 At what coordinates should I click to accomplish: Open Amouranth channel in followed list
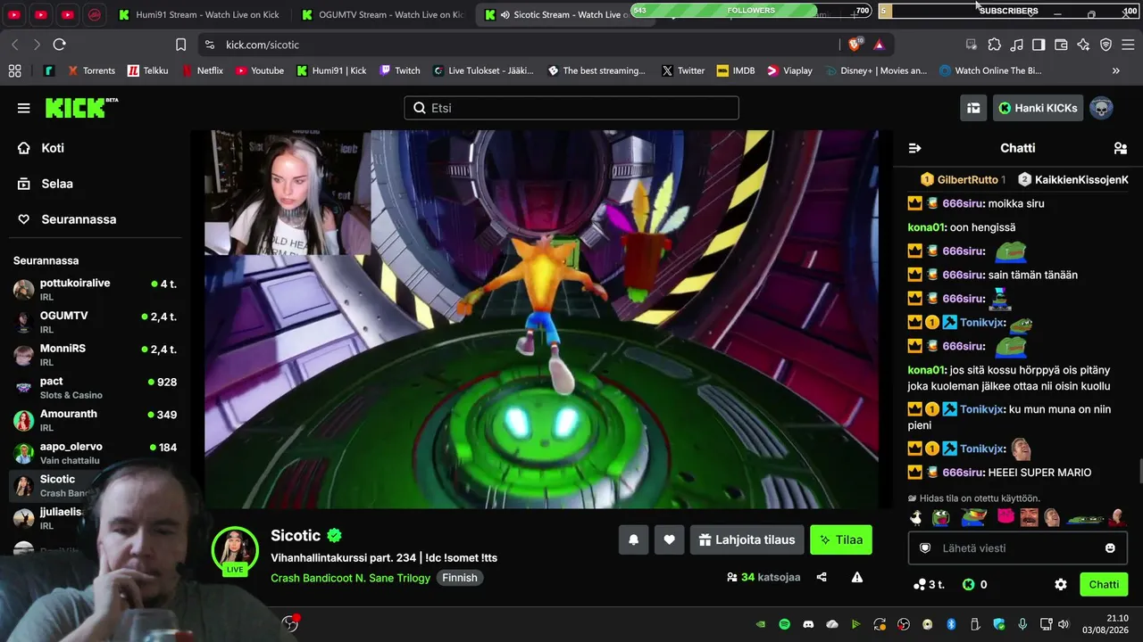pyautogui.click(x=95, y=420)
